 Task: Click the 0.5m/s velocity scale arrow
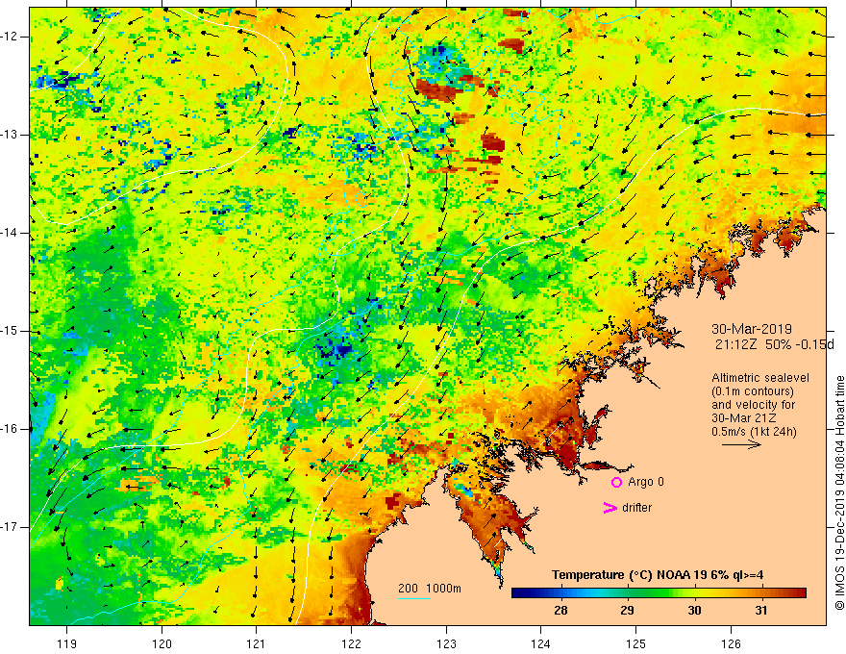pyautogui.click(x=741, y=445)
